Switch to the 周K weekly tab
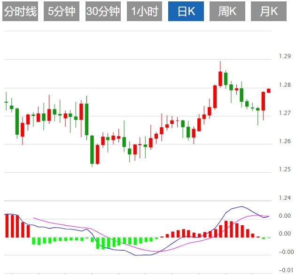296x275 pixels. point(227,12)
